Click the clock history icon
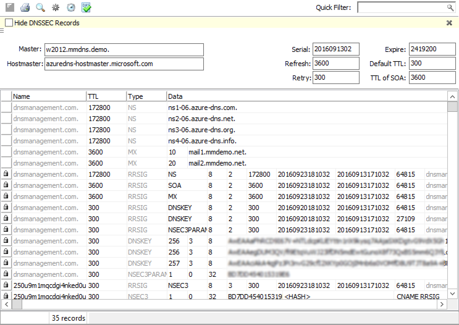 [71, 7]
